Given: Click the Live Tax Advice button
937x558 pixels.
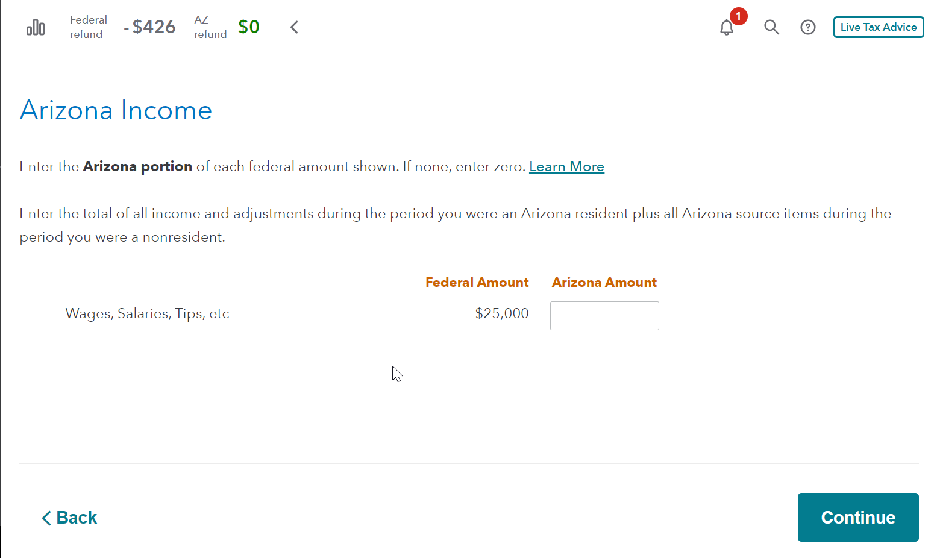Looking at the screenshot, I should (878, 27).
